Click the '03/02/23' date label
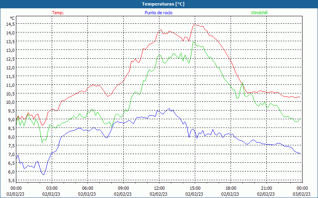The height and width of the screenshot is (198, 318). [302, 194]
